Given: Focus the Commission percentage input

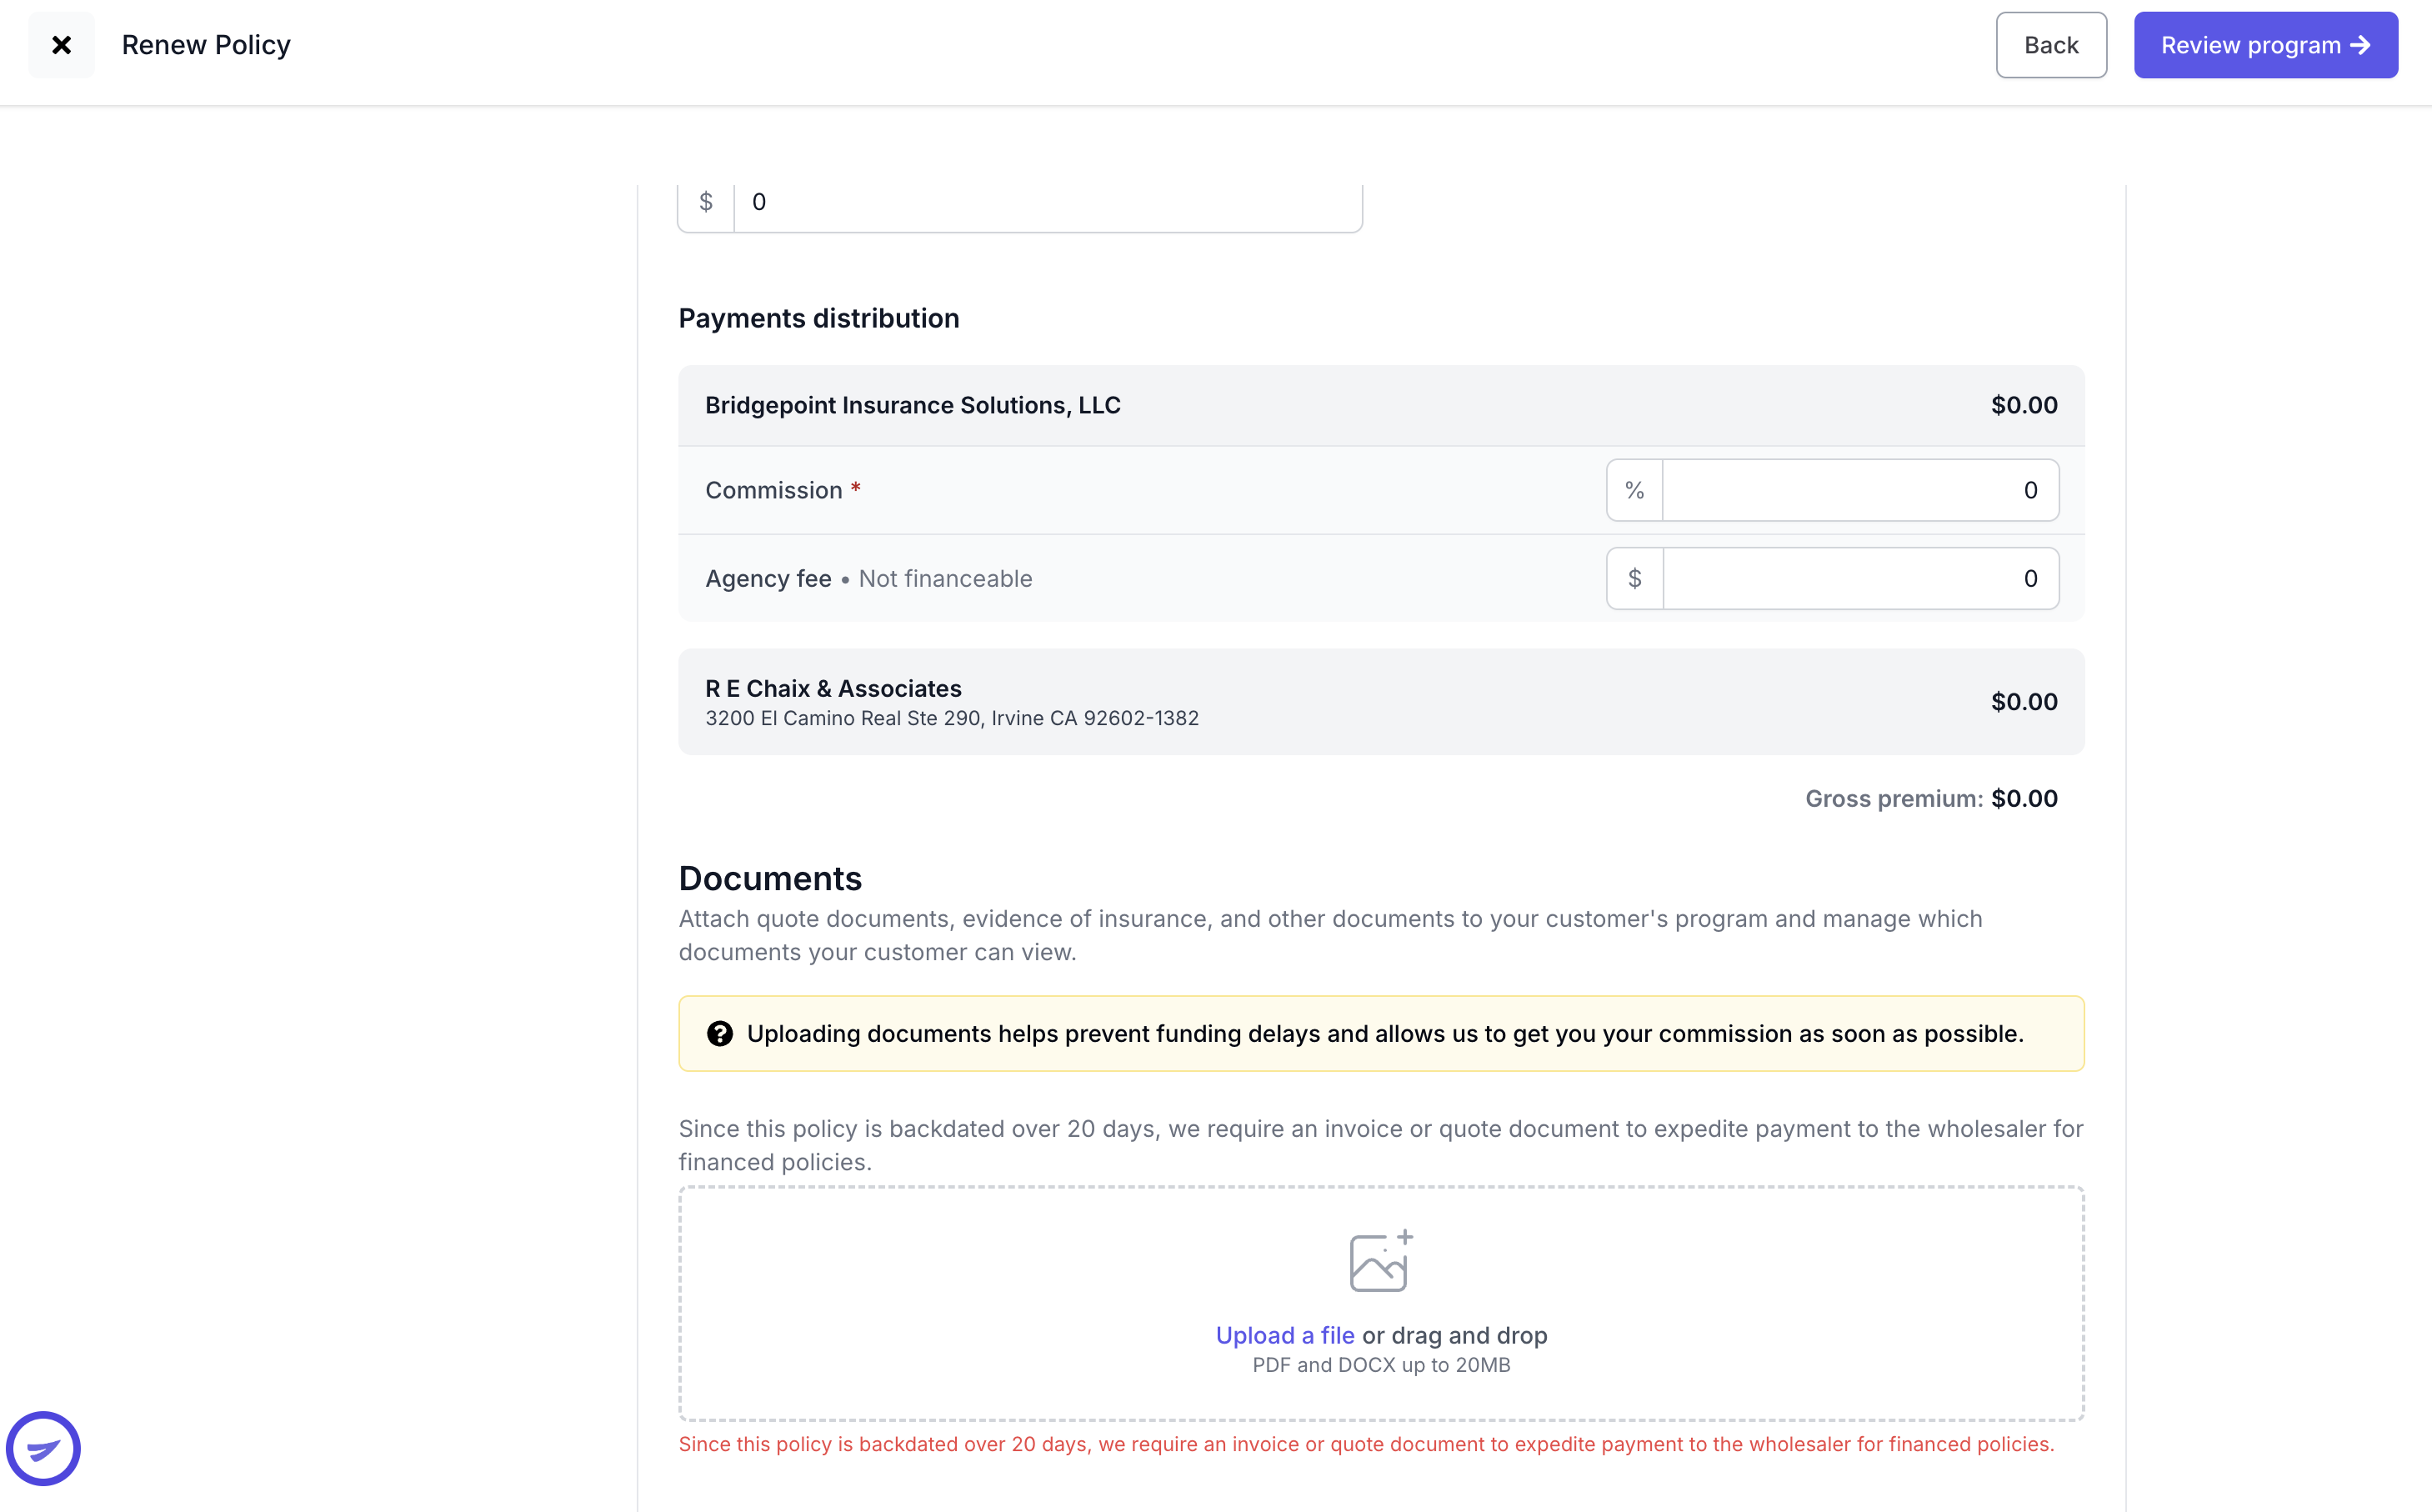Looking at the screenshot, I should click(1860, 490).
